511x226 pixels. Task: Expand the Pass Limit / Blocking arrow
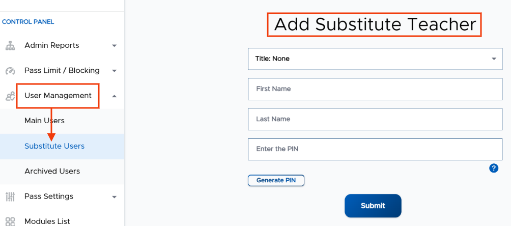point(114,71)
